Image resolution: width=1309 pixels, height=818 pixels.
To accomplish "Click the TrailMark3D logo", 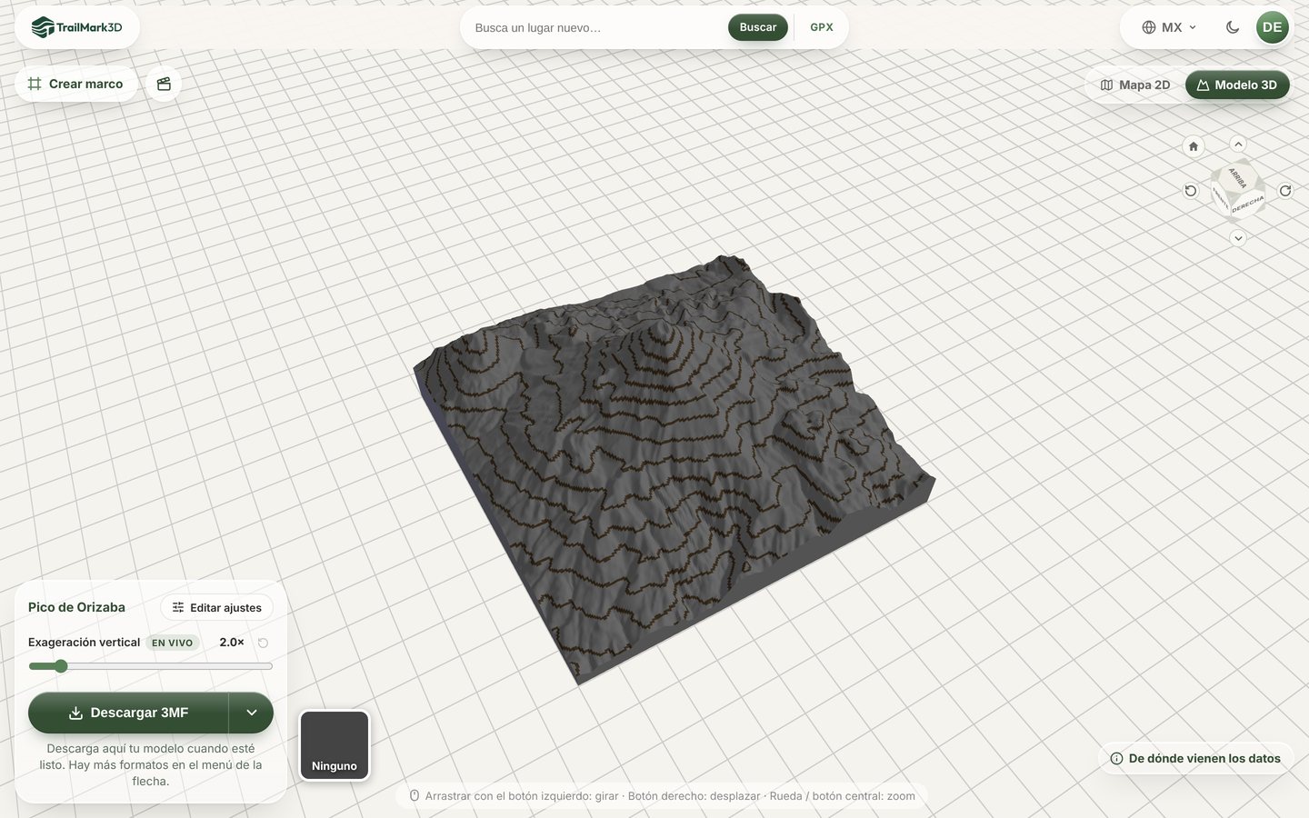I will coord(76,27).
